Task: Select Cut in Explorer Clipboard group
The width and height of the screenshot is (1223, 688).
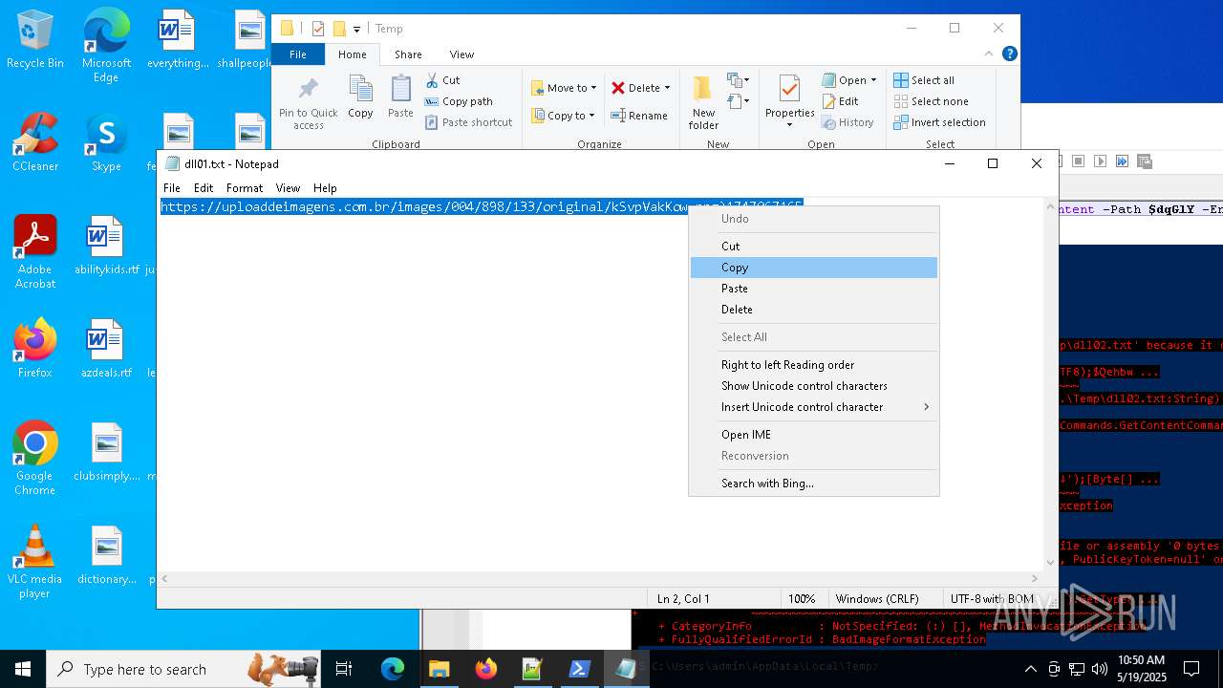Action: pyautogui.click(x=442, y=80)
